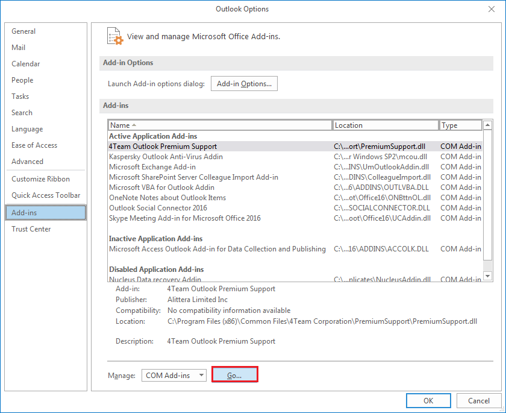Click the add-ins list scroll up arrow
This screenshot has width=506, height=413.
tap(487, 125)
